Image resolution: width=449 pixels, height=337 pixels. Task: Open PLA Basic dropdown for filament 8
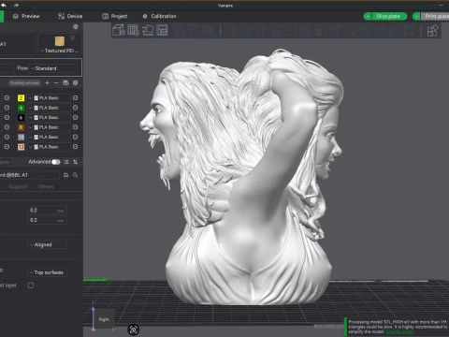pos(49,127)
